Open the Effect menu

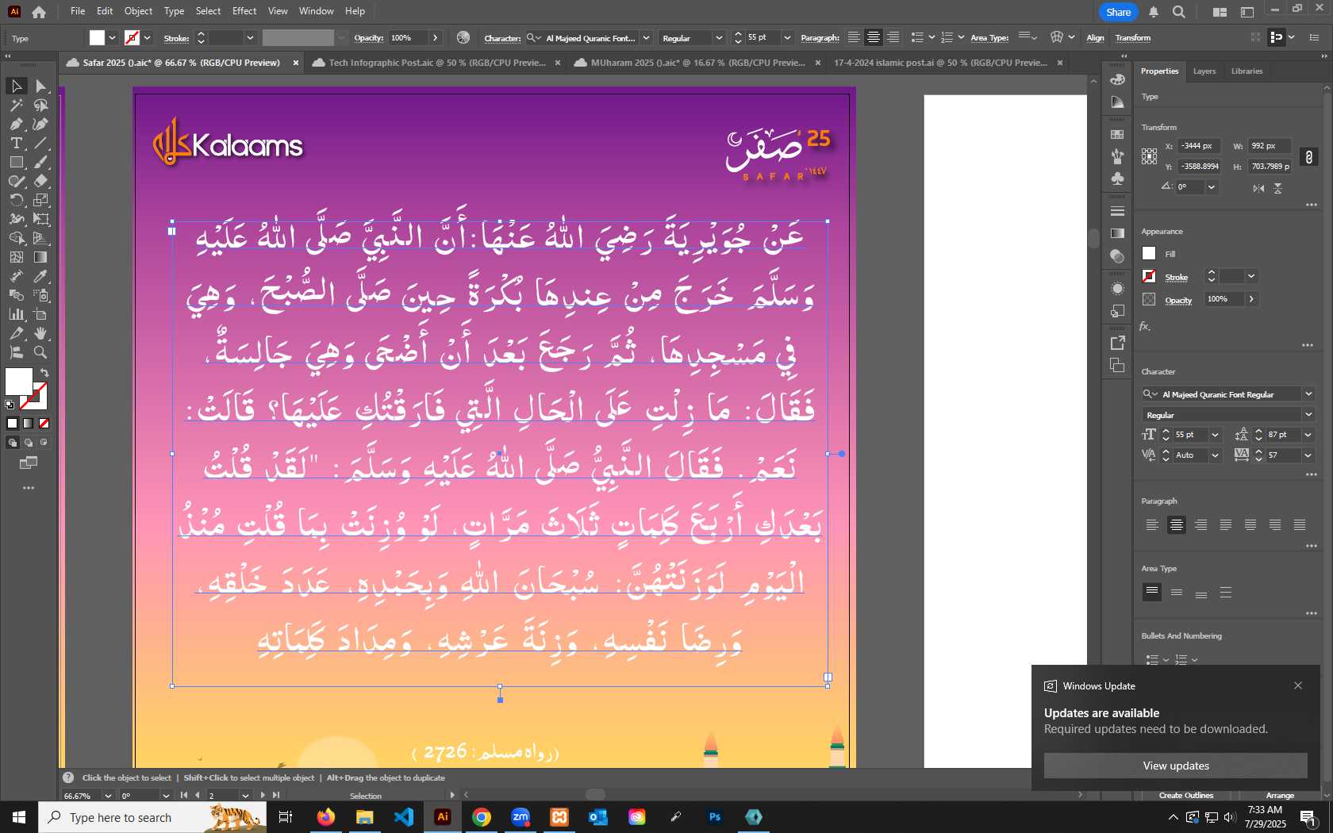(244, 11)
